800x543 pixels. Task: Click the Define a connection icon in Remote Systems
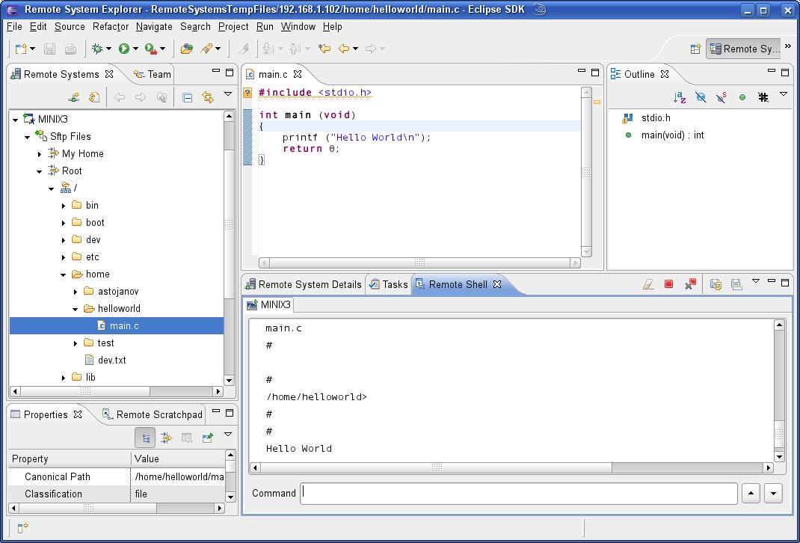(73, 97)
